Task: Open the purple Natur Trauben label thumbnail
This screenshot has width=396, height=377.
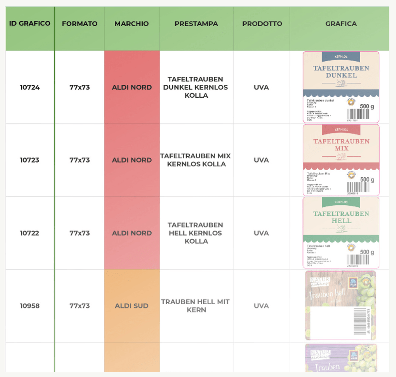Action: pyautogui.click(x=341, y=358)
